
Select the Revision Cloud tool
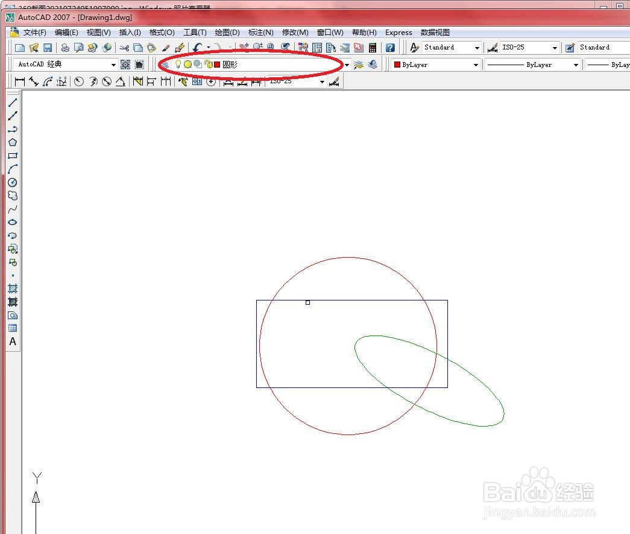(13, 196)
